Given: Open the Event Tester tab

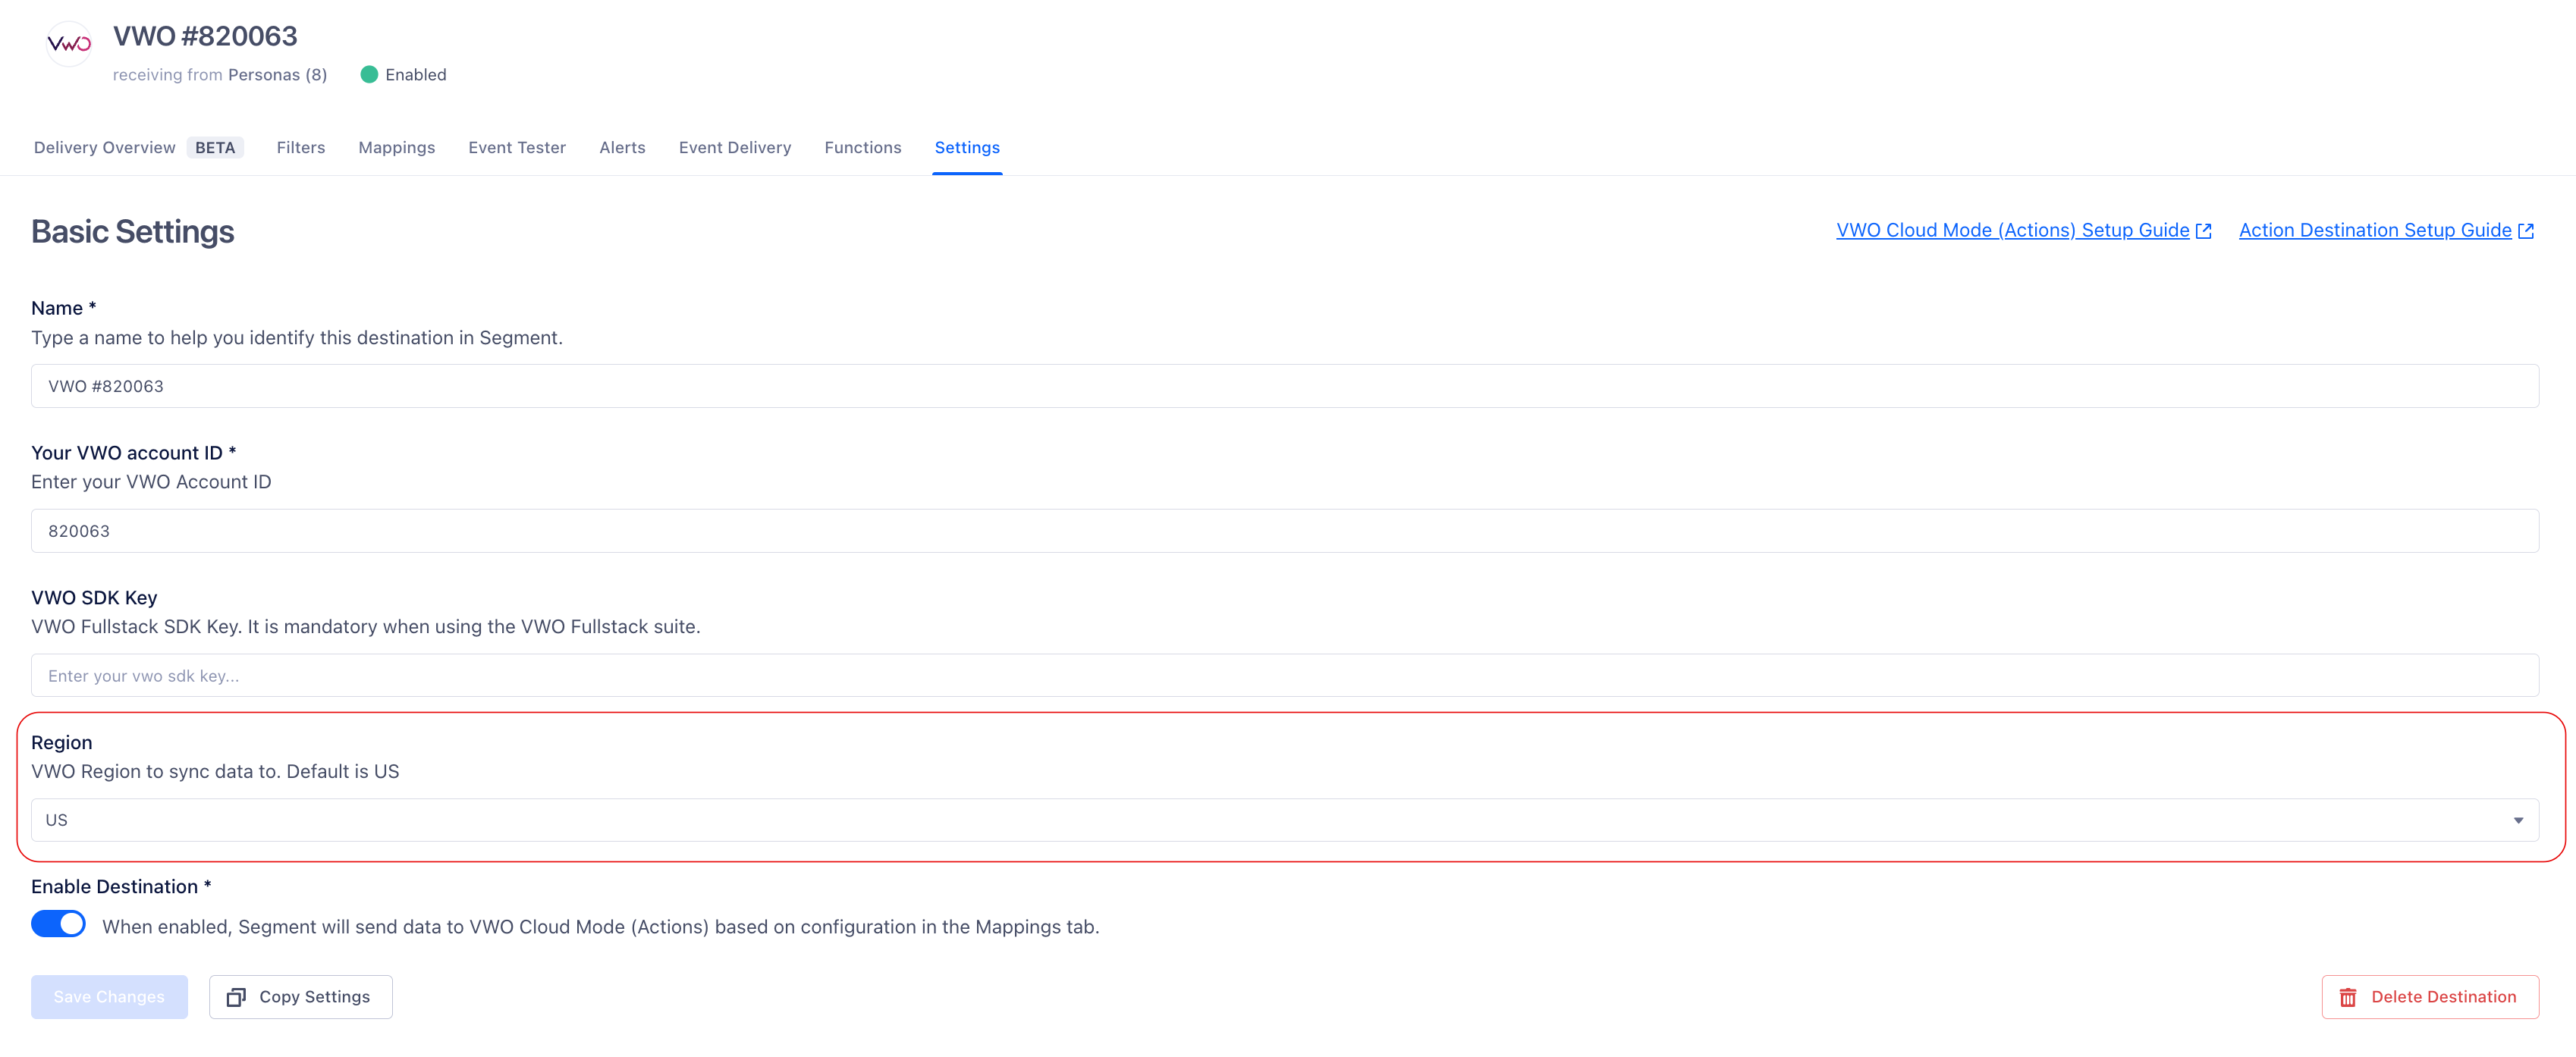Looking at the screenshot, I should [x=517, y=148].
